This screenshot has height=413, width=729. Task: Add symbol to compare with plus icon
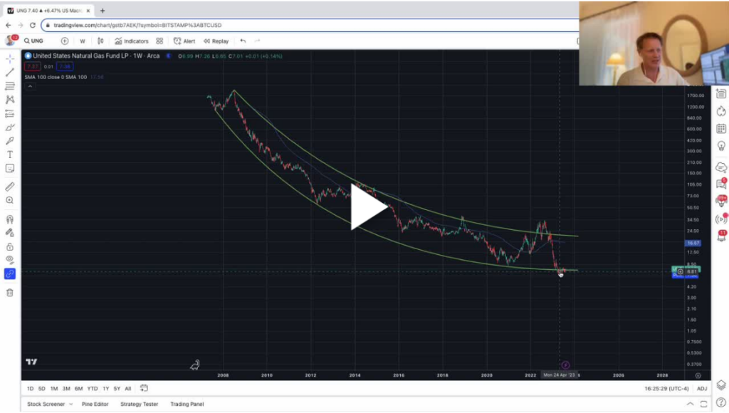point(65,41)
